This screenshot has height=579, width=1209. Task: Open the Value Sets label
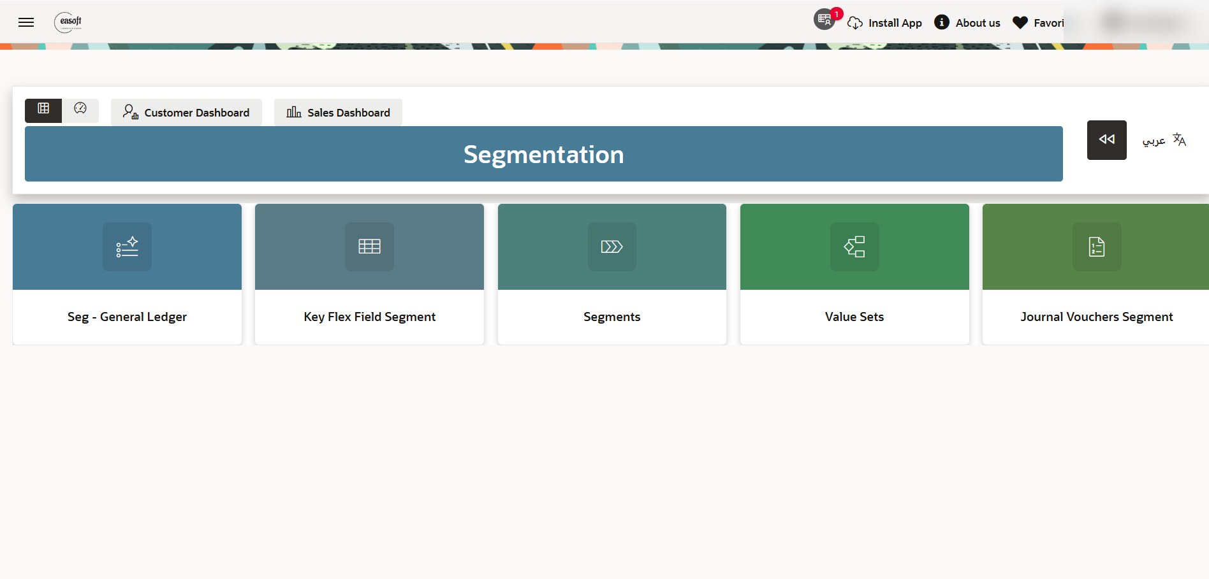tap(854, 317)
